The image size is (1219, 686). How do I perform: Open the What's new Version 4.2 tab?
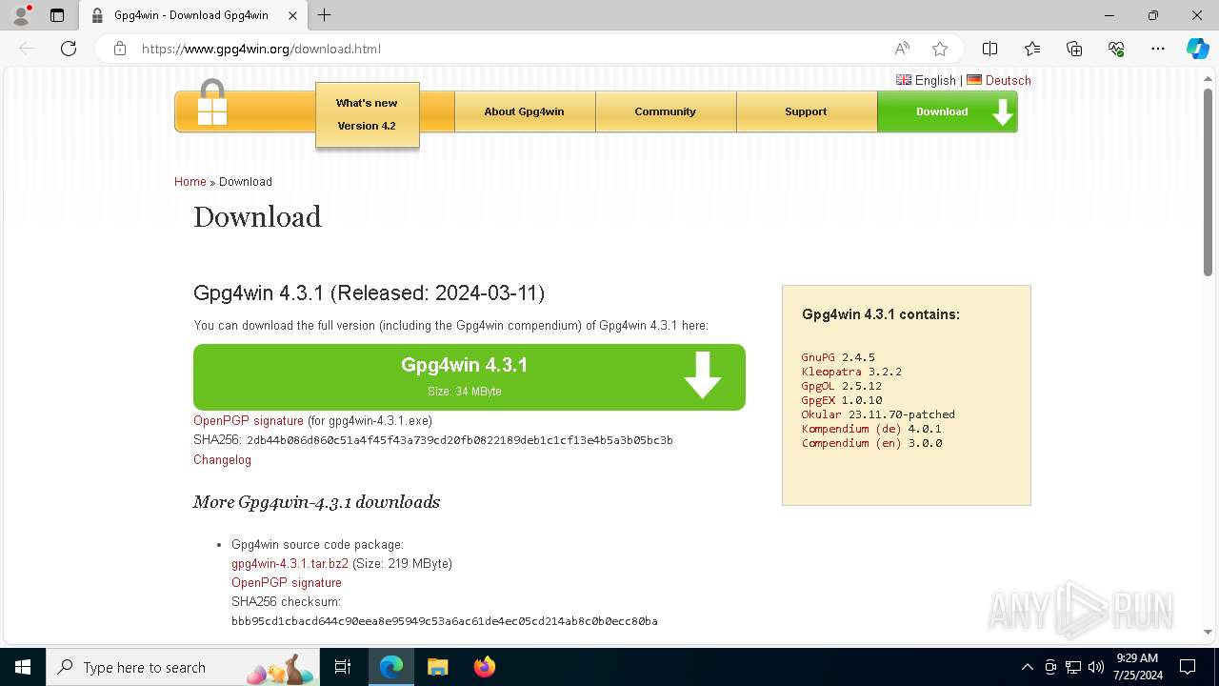point(367,114)
